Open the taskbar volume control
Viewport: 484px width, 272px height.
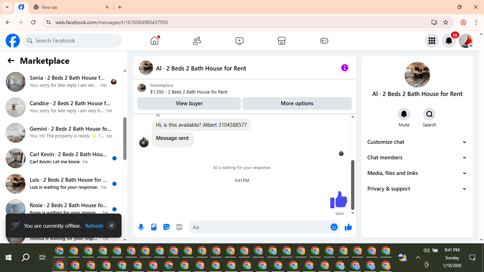[x=426, y=250]
